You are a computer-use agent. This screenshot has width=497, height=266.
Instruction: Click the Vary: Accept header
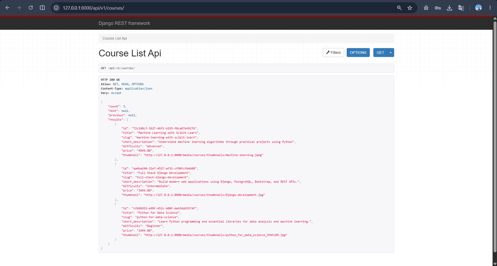click(x=111, y=93)
